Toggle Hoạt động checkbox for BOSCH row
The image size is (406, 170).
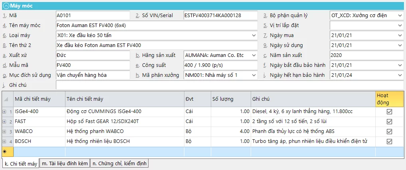(389, 141)
